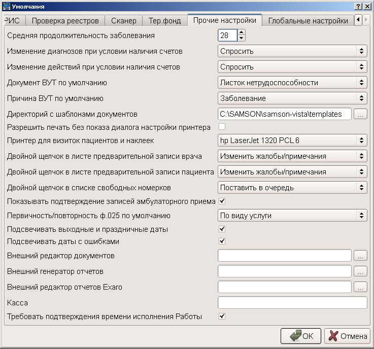Toggle work execution time confirmation checkbox
This screenshot has height=349, width=374.
point(222,317)
